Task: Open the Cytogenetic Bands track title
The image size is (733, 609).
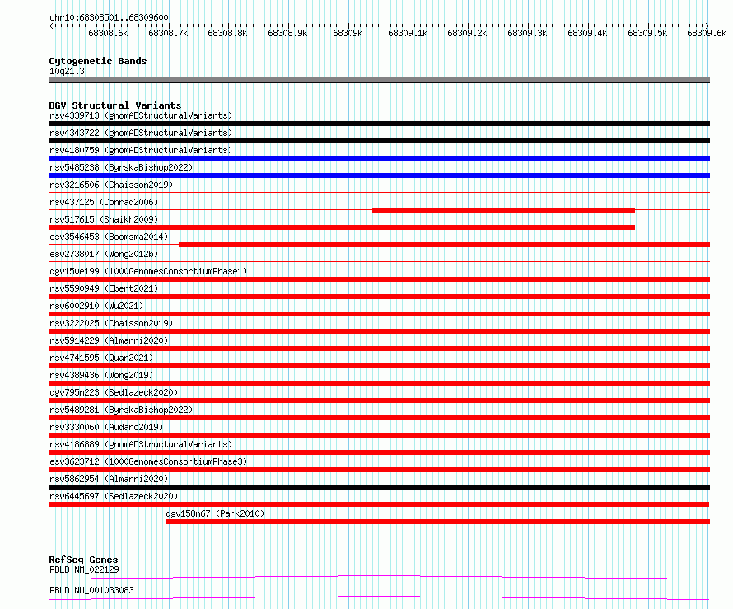Action: tap(98, 61)
